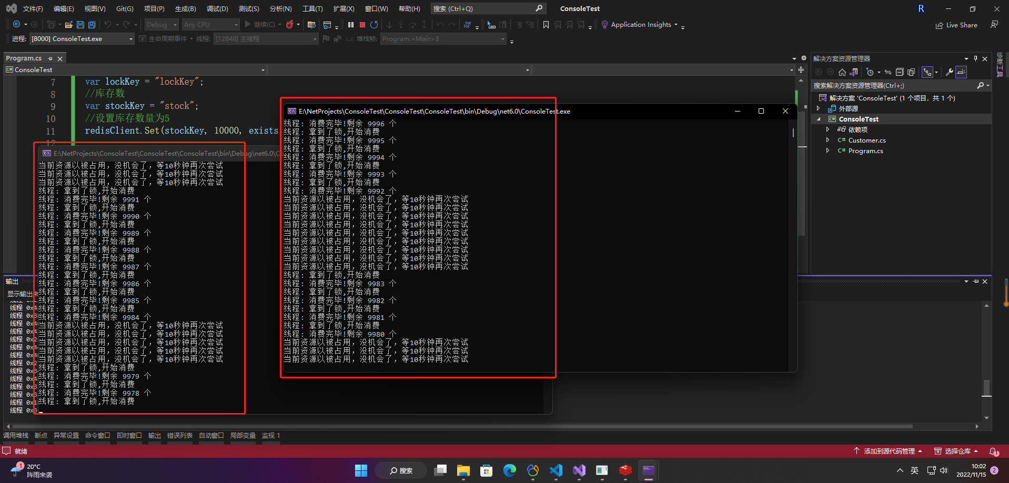Click the Hot Reload flame icon
The height and width of the screenshot is (483, 1009).
point(290,24)
